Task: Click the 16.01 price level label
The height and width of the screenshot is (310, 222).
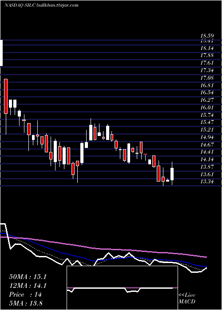Action: tap(207, 108)
